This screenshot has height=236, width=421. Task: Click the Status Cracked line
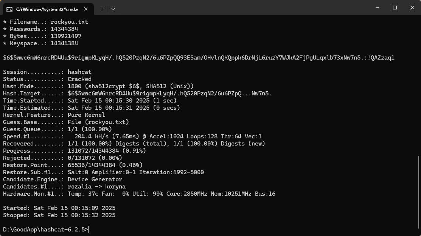pos(47,79)
